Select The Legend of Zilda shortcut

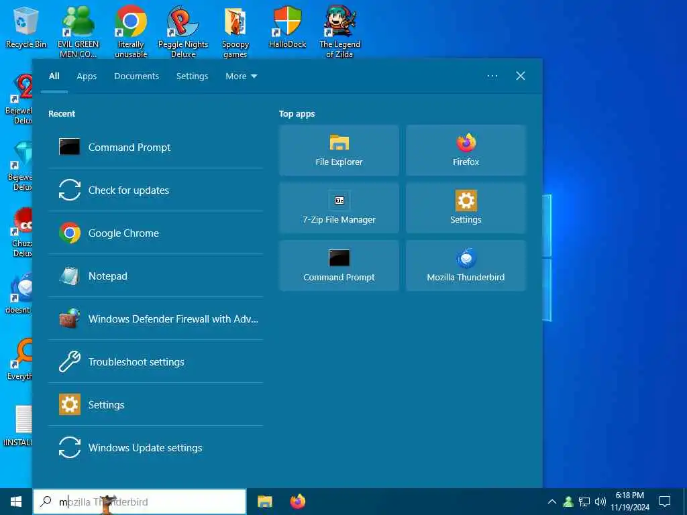[339, 32]
